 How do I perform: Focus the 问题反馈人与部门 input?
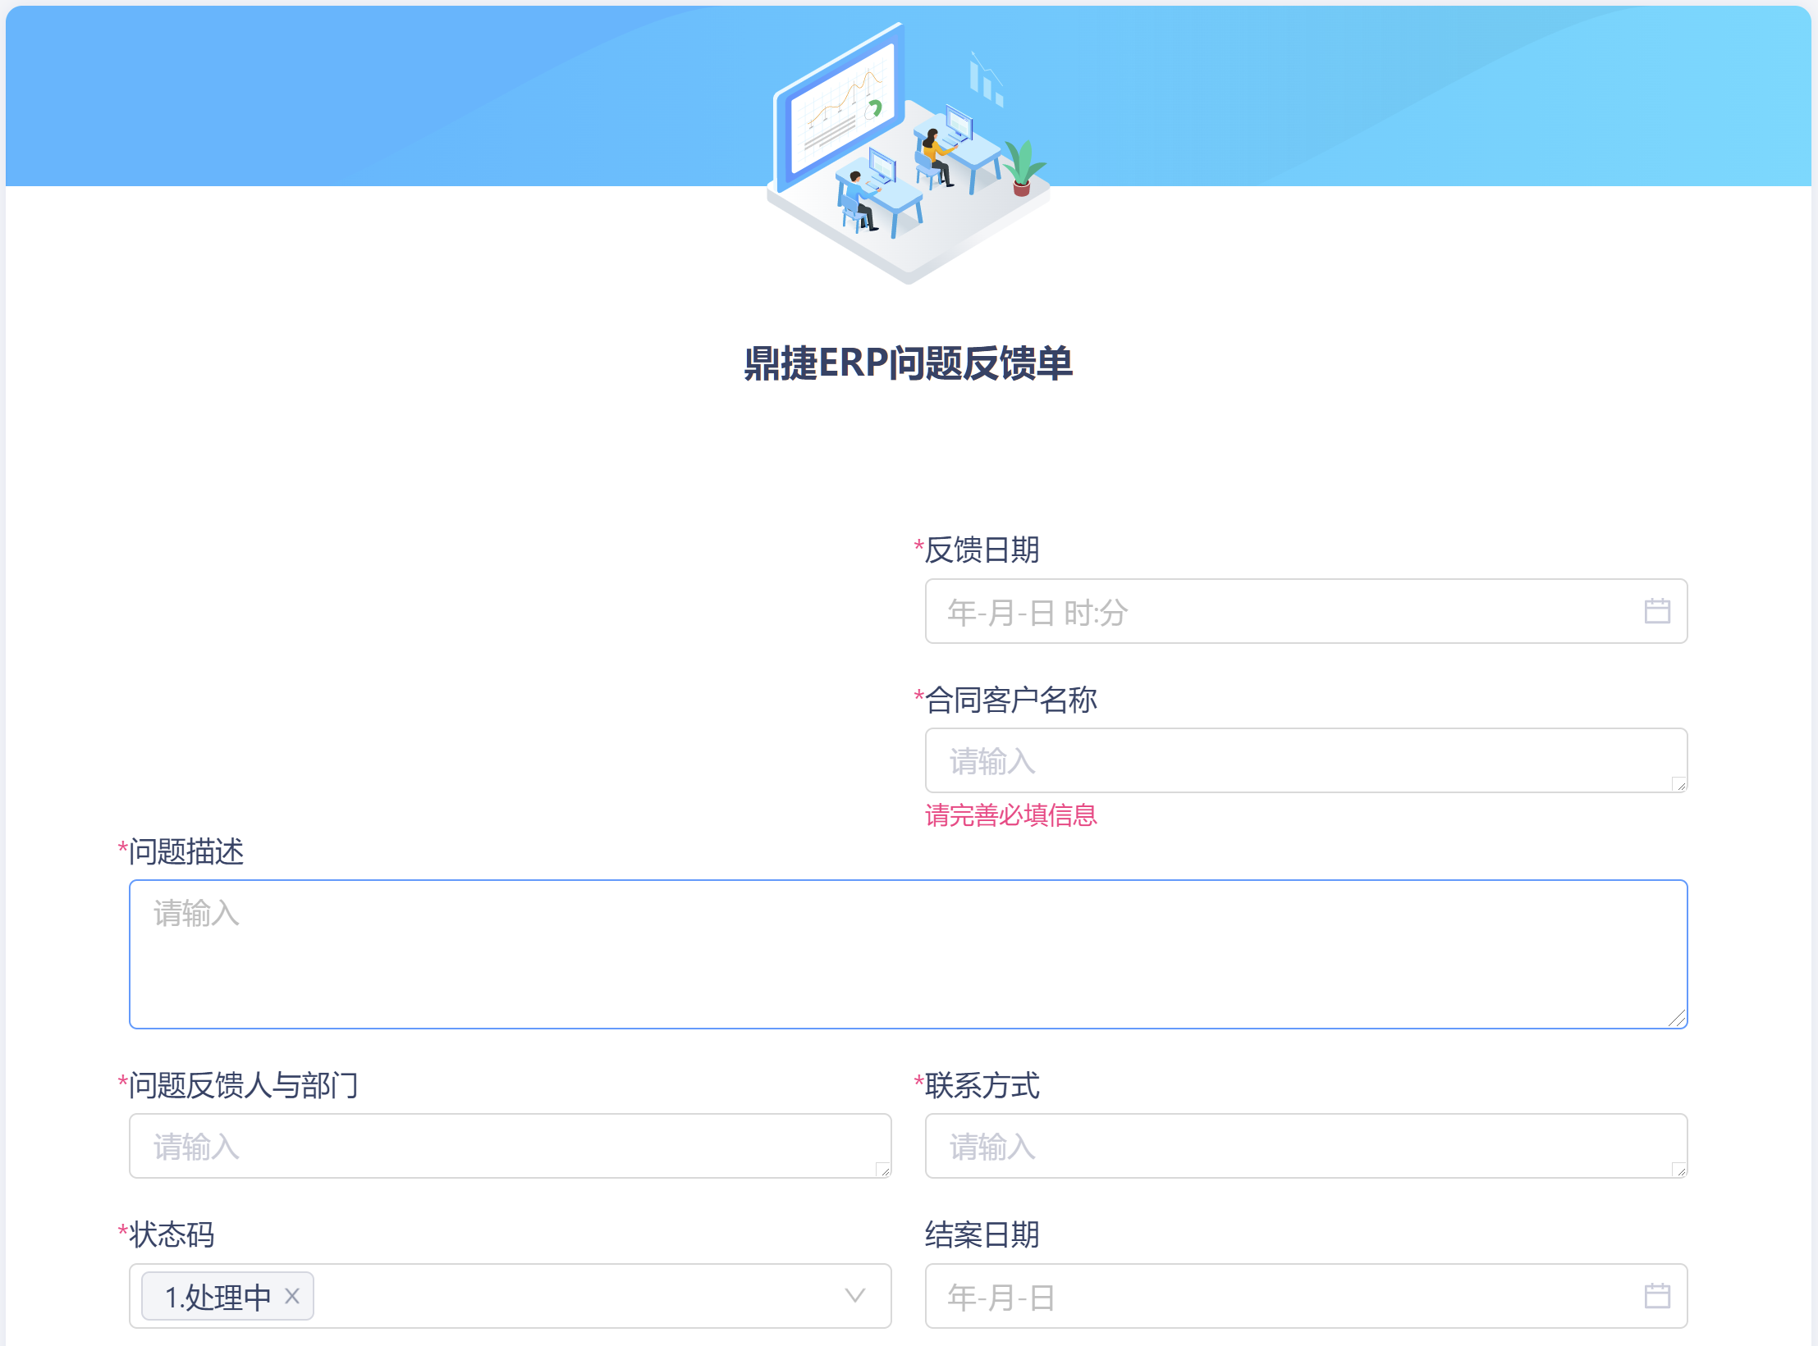click(510, 1146)
